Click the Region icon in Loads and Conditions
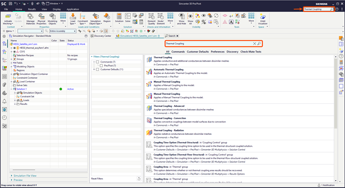Image resolution: width=345 pixels, height=188 pixels. [x=107, y=17]
